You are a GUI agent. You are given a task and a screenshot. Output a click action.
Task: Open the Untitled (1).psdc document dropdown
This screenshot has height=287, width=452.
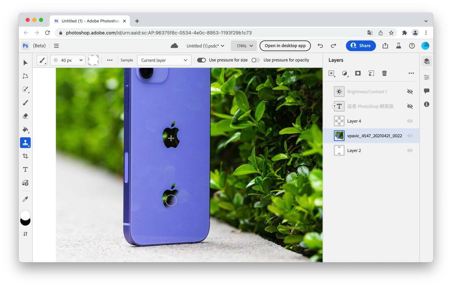pos(205,46)
